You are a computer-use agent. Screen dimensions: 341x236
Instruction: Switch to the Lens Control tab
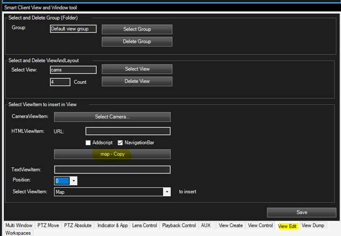pos(144,226)
